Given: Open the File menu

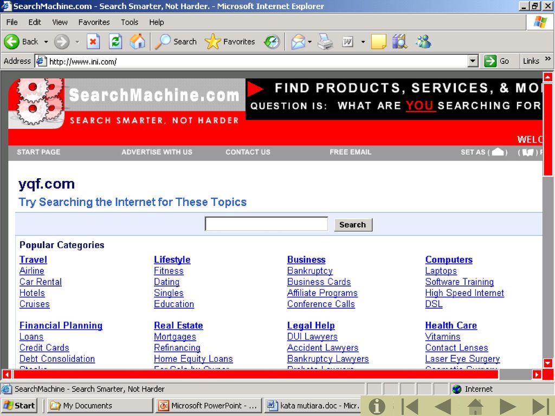Looking at the screenshot, I should click(x=12, y=22).
